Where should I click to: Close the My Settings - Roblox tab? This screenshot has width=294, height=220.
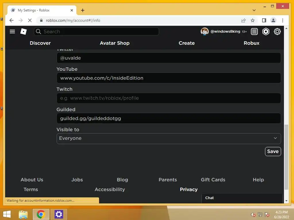(71, 10)
